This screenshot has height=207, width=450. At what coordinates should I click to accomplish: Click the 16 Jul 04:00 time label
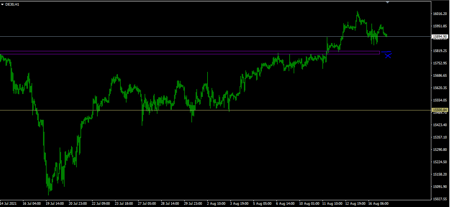click(x=32, y=204)
